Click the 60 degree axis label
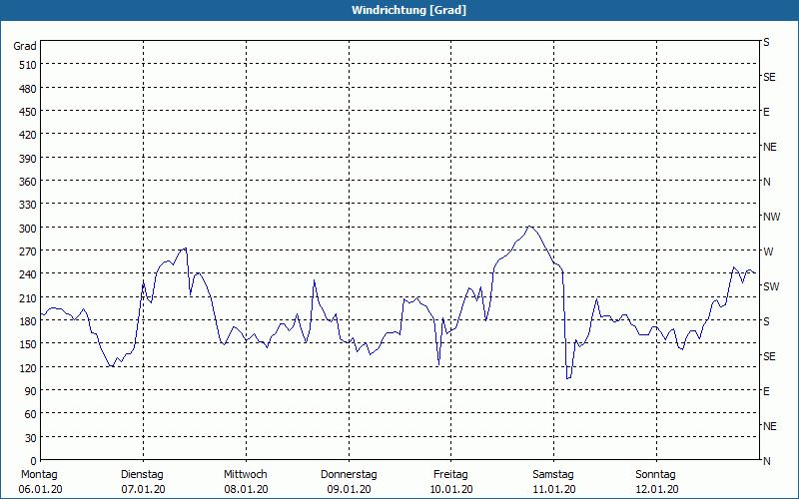The height and width of the screenshot is (499, 799). click(31, 414)
